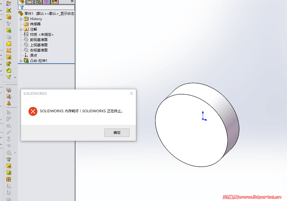Click the Forming Tool icon

[x=8, y=159]
